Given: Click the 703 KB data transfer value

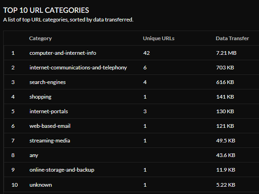Looking at the screenshot, I should 225,68.
